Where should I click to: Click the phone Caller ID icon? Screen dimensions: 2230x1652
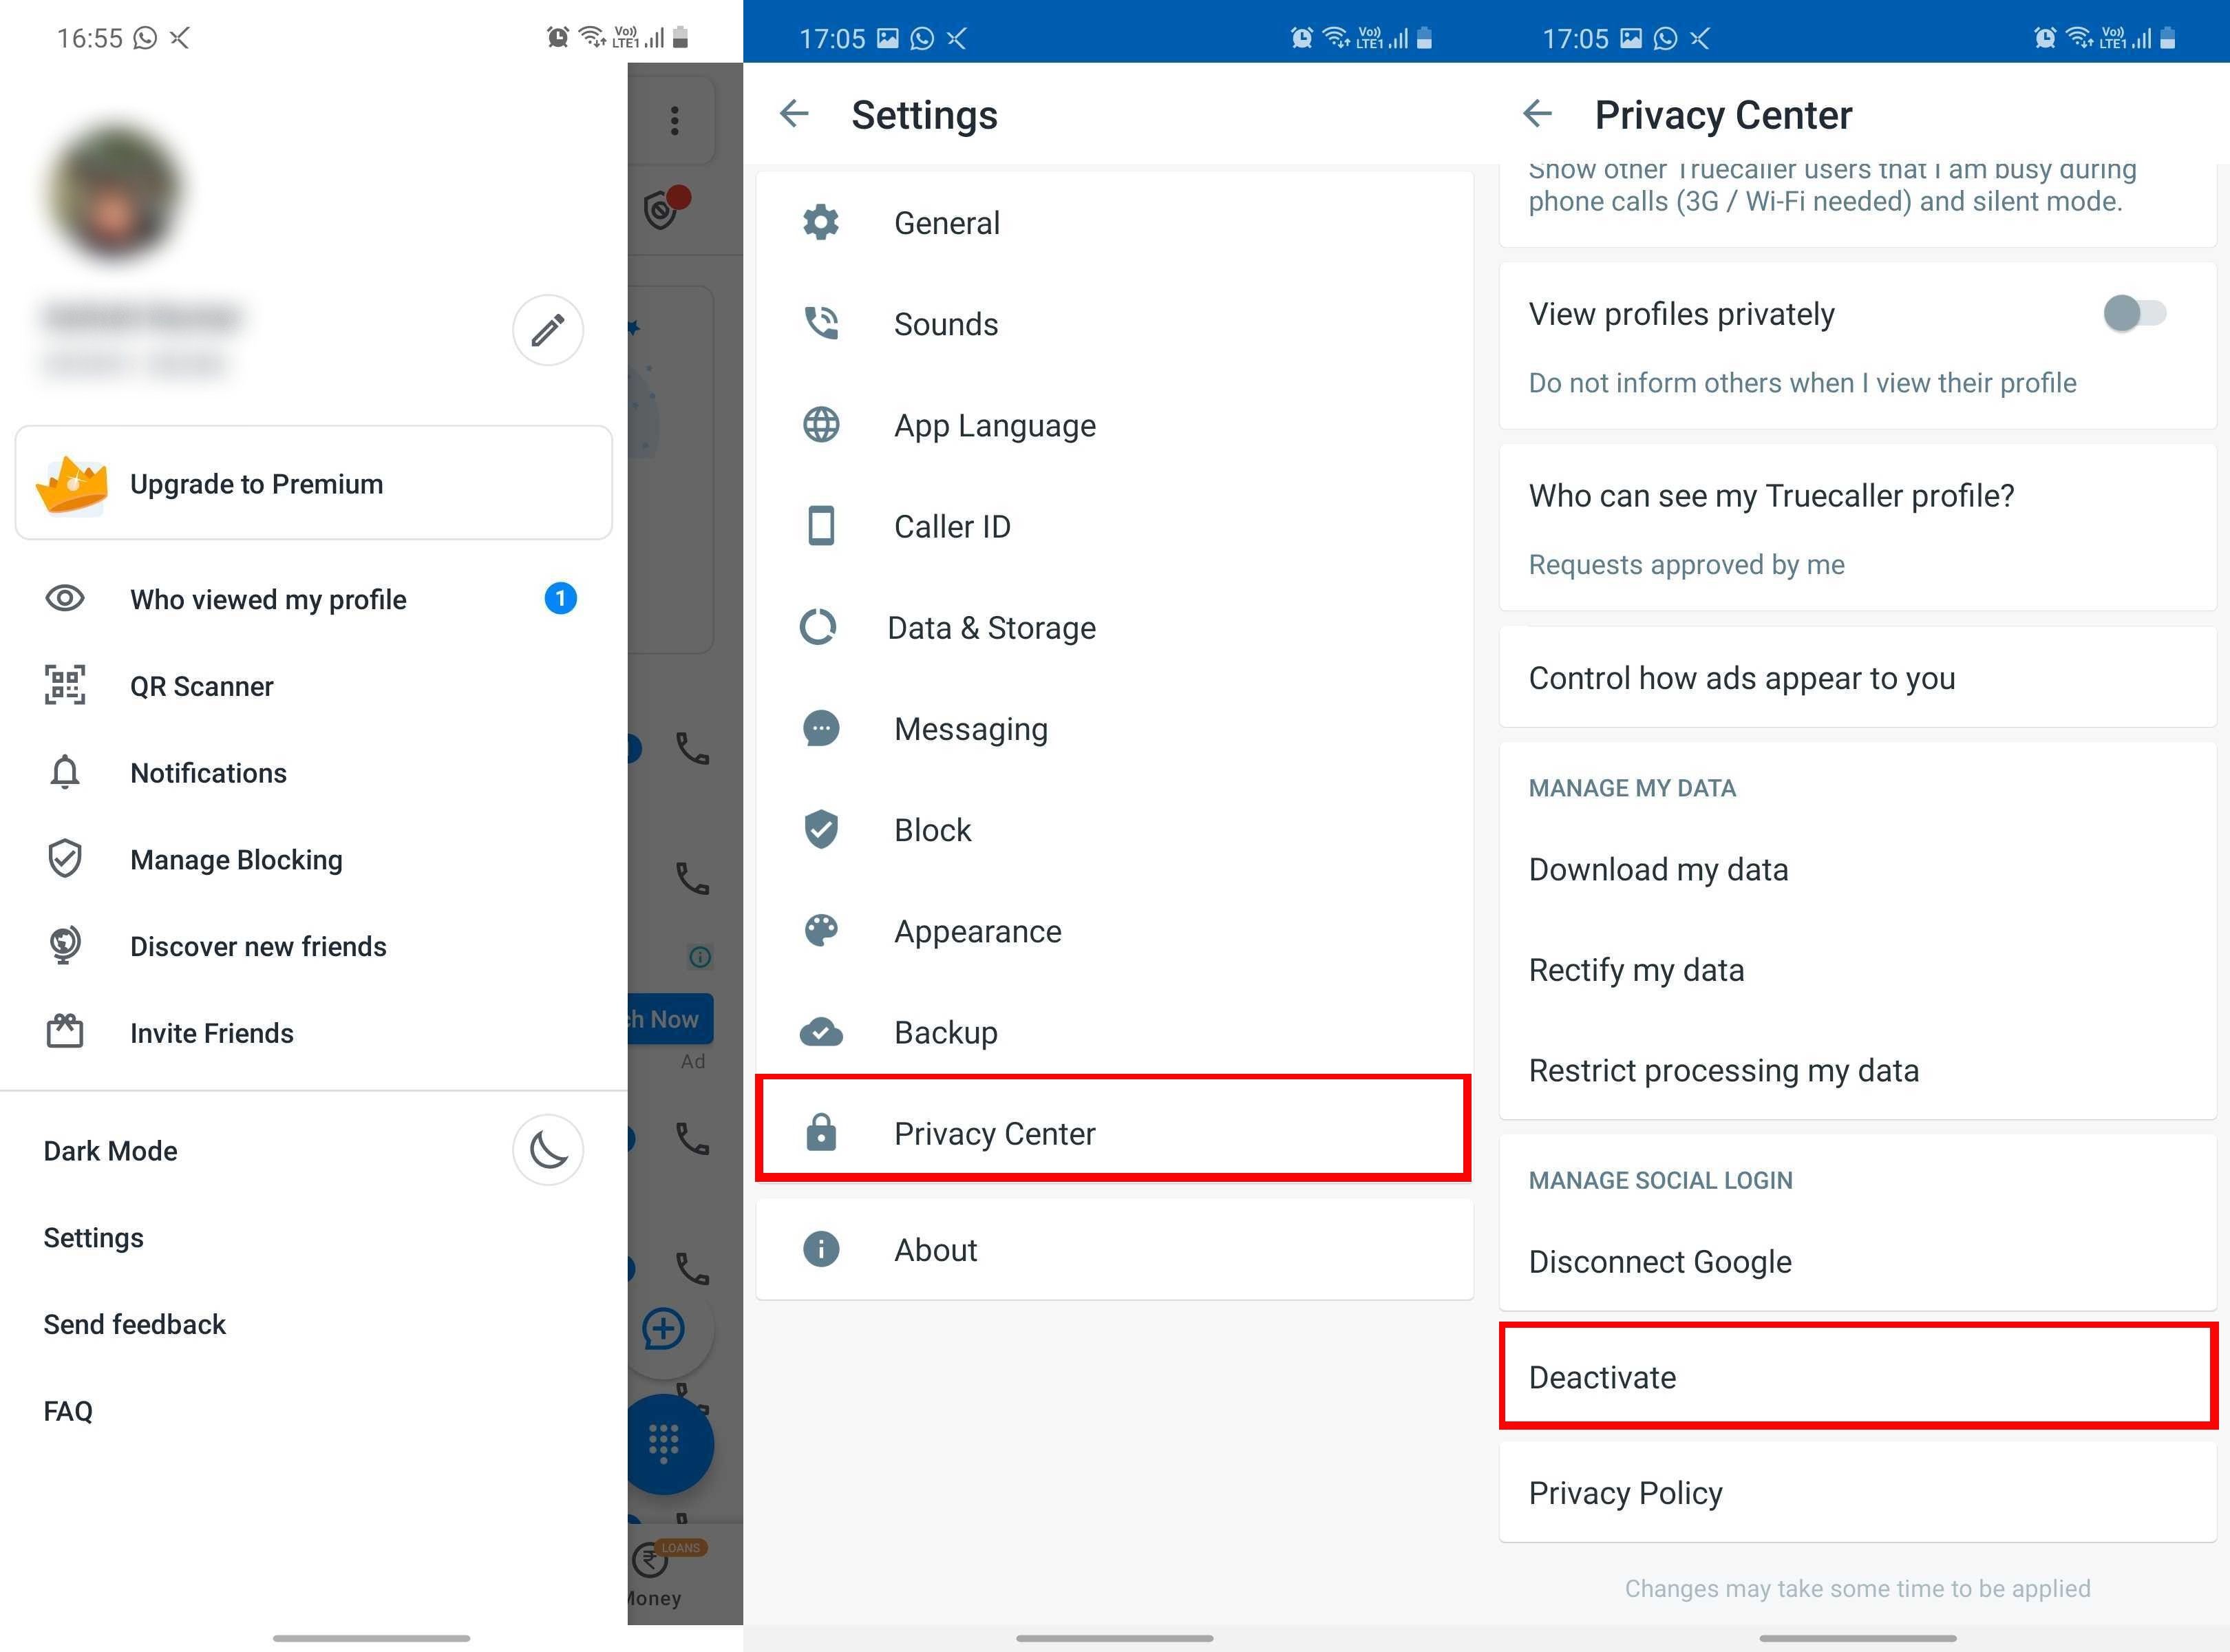tap(821, 526)
